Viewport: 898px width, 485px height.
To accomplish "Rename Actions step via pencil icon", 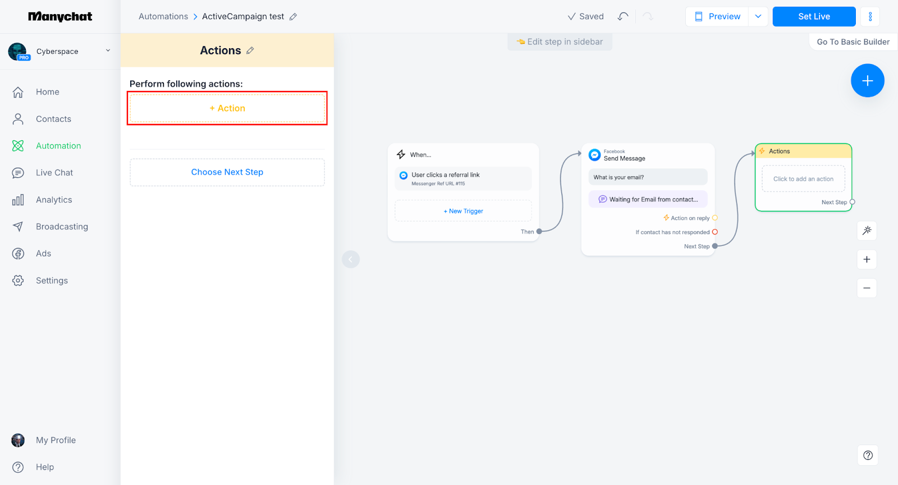I will (x=250, y=51).
